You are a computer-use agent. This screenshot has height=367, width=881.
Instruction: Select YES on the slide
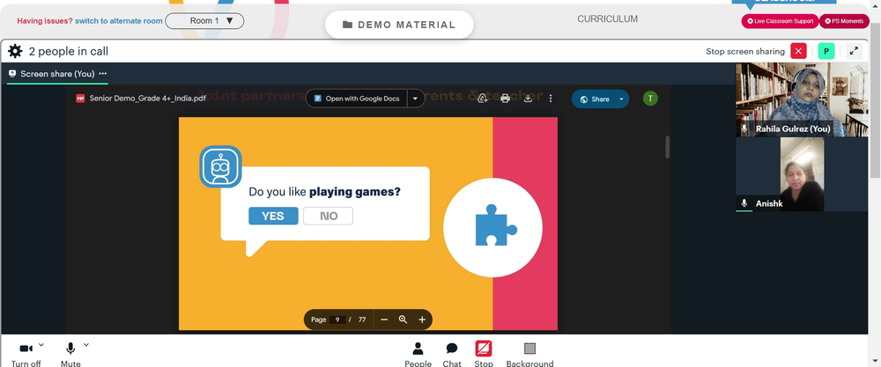[x=273, y=216]
